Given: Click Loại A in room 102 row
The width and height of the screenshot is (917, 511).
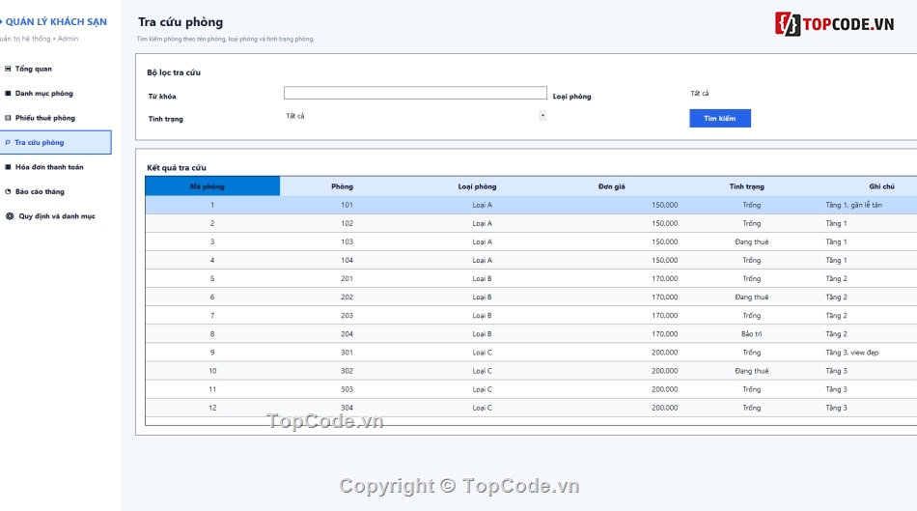Looking at the screenshot, I should tap(482, 223).
